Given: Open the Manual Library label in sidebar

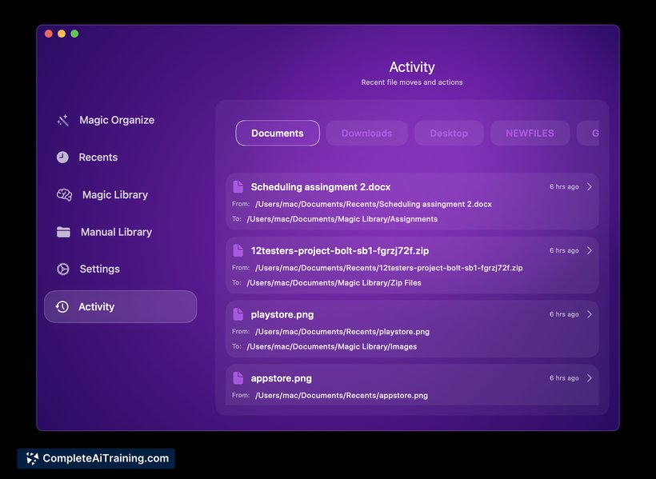Looking at the screenshot, I should pyautogui.click(x=116, y=232).
